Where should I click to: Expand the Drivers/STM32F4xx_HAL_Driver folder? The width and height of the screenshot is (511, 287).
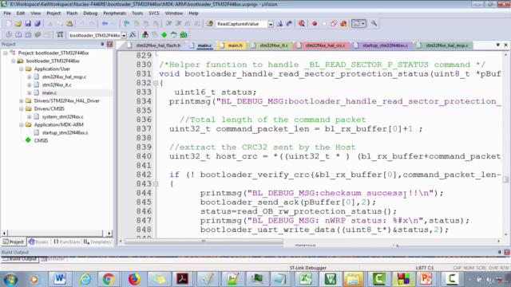point(22,100)
